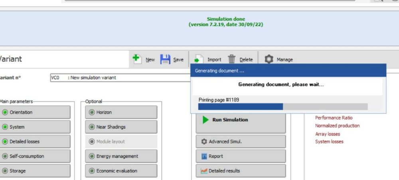Screen dimensions: 399x180
Task: Open the Manage gear icon
Action: (269, 59)
